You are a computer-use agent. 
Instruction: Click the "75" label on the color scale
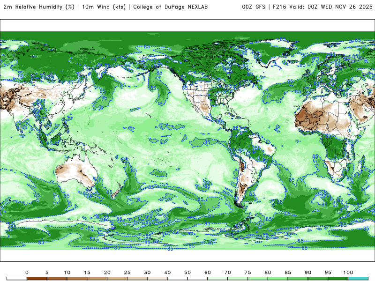pyautogui.click(x=248, y=273)
